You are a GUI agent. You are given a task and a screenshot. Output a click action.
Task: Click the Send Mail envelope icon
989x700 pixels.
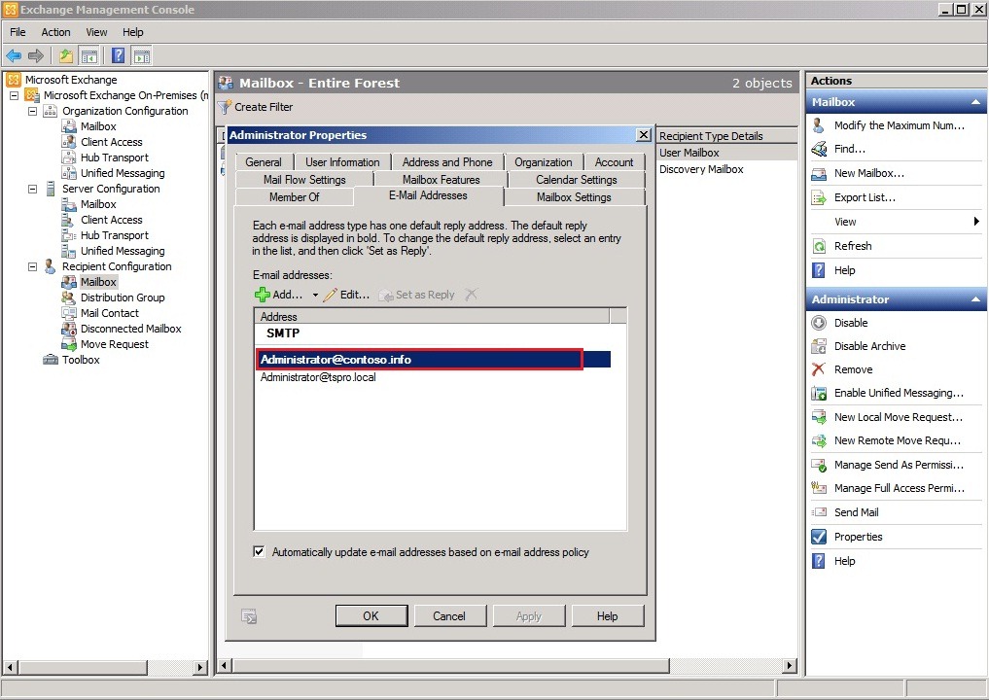tap(819, 512)
